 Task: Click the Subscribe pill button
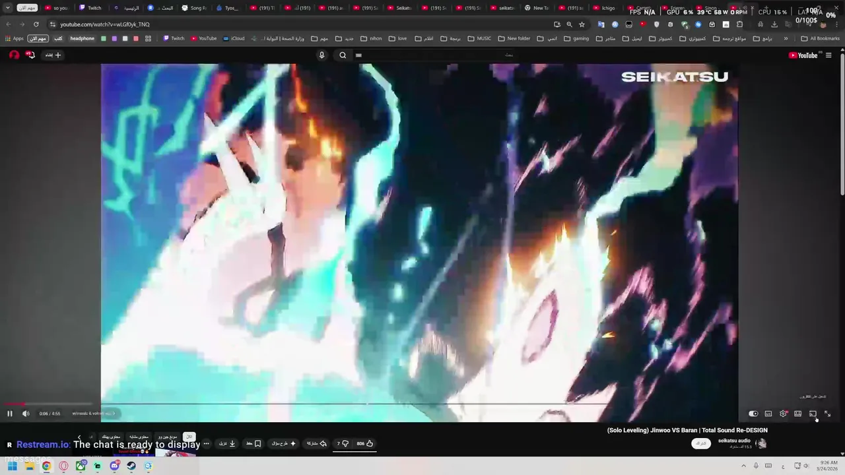[701, 443]
